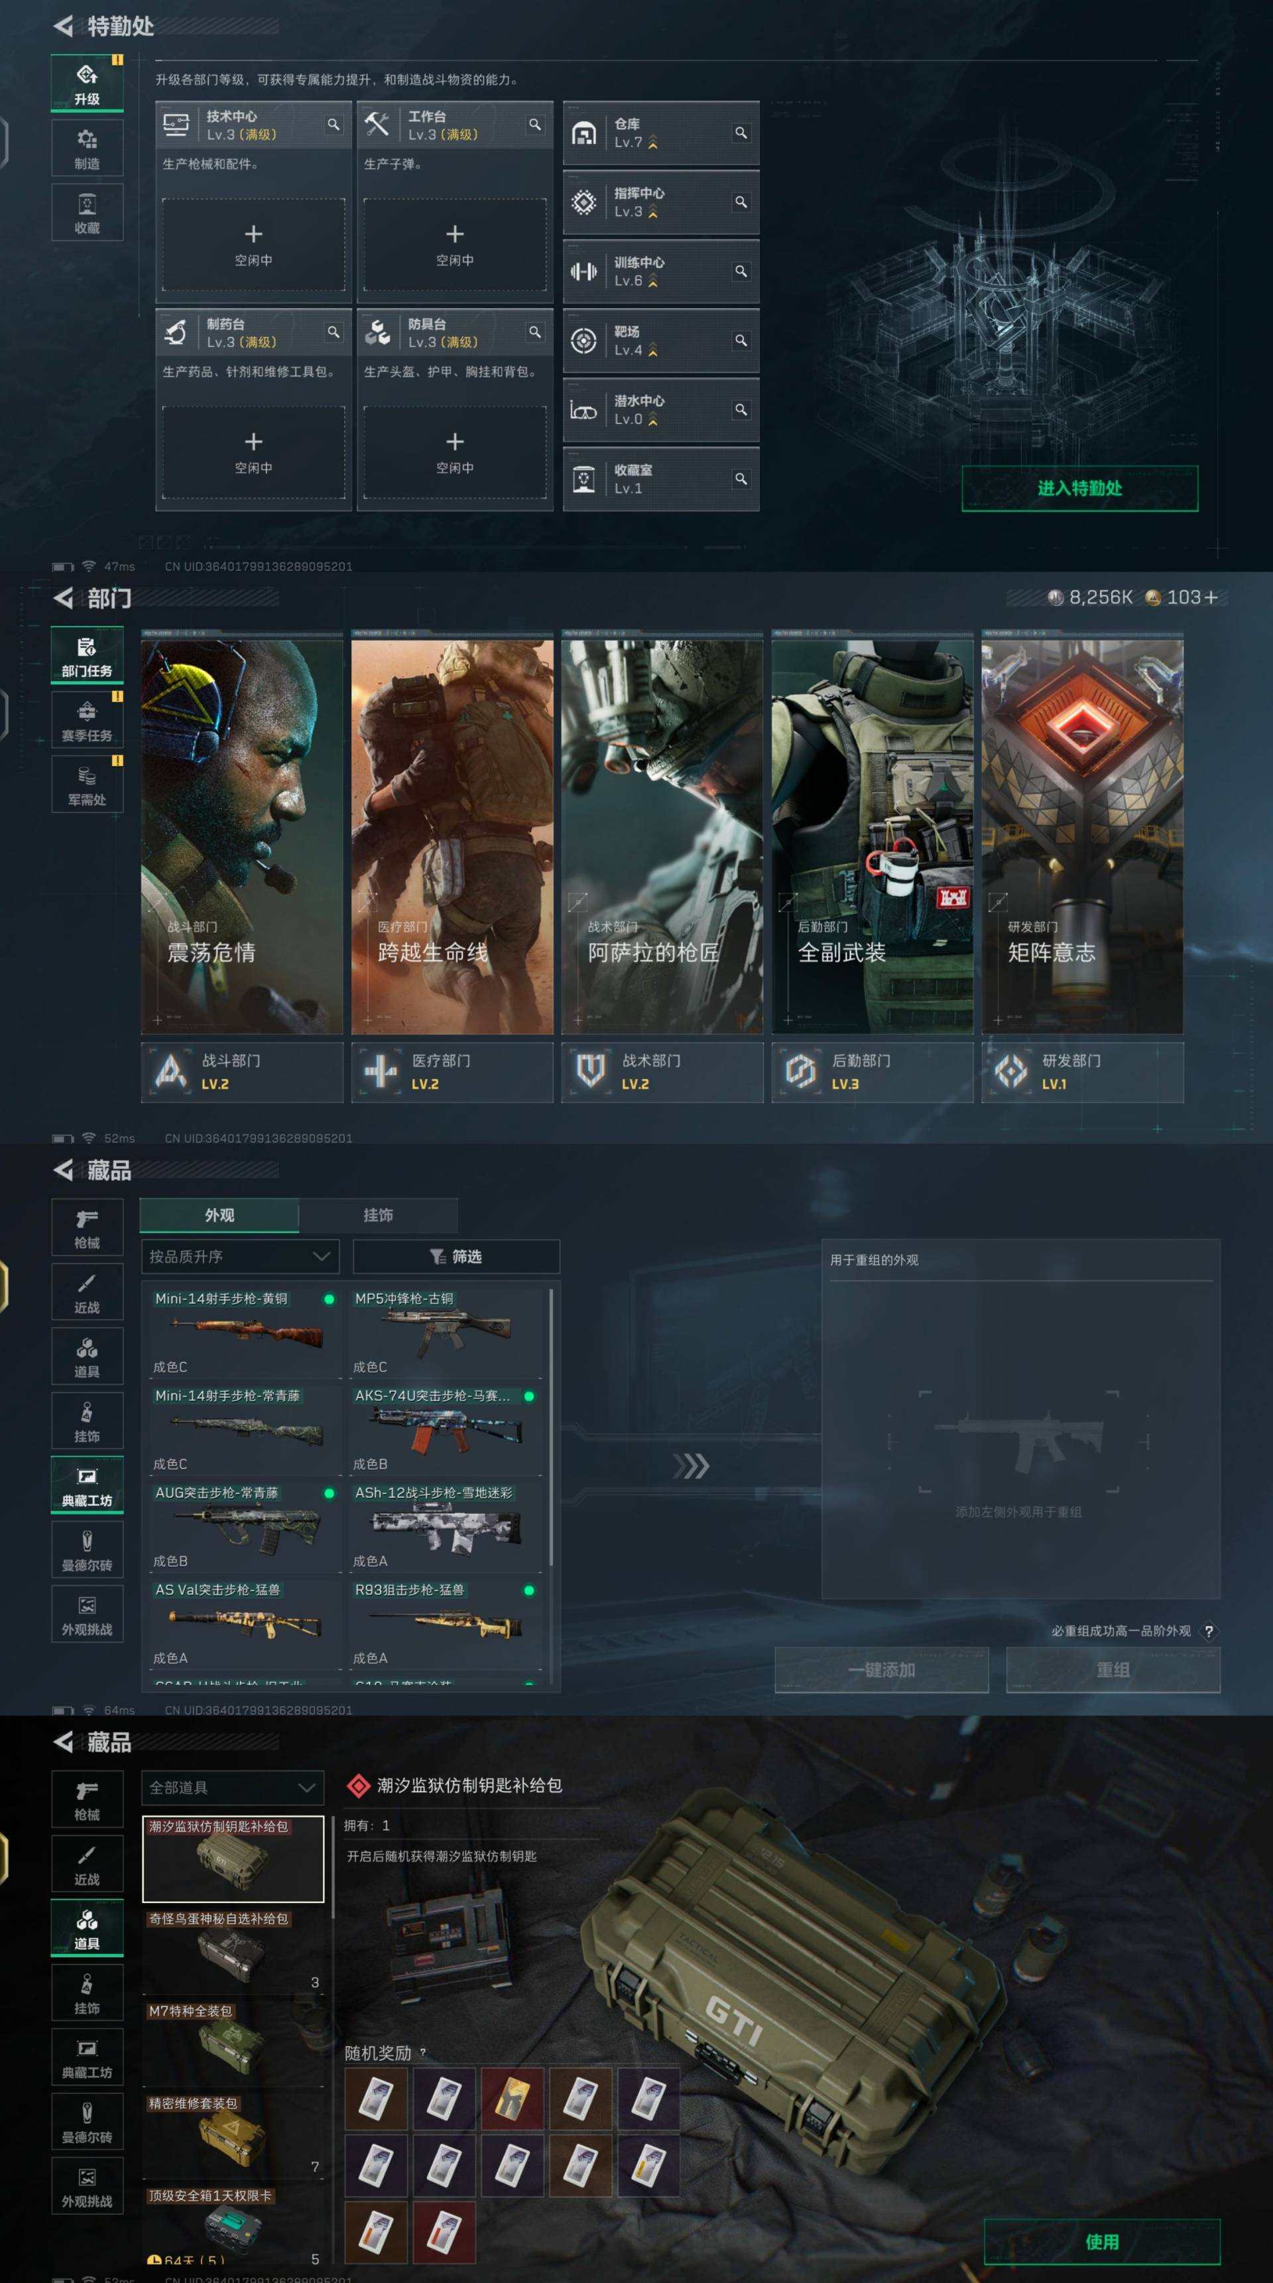The image size is (1273, 2283).
Task: Open 曼德尔砖 icon in the 外观/挂饰 screen
Action: click(87, 1550)
